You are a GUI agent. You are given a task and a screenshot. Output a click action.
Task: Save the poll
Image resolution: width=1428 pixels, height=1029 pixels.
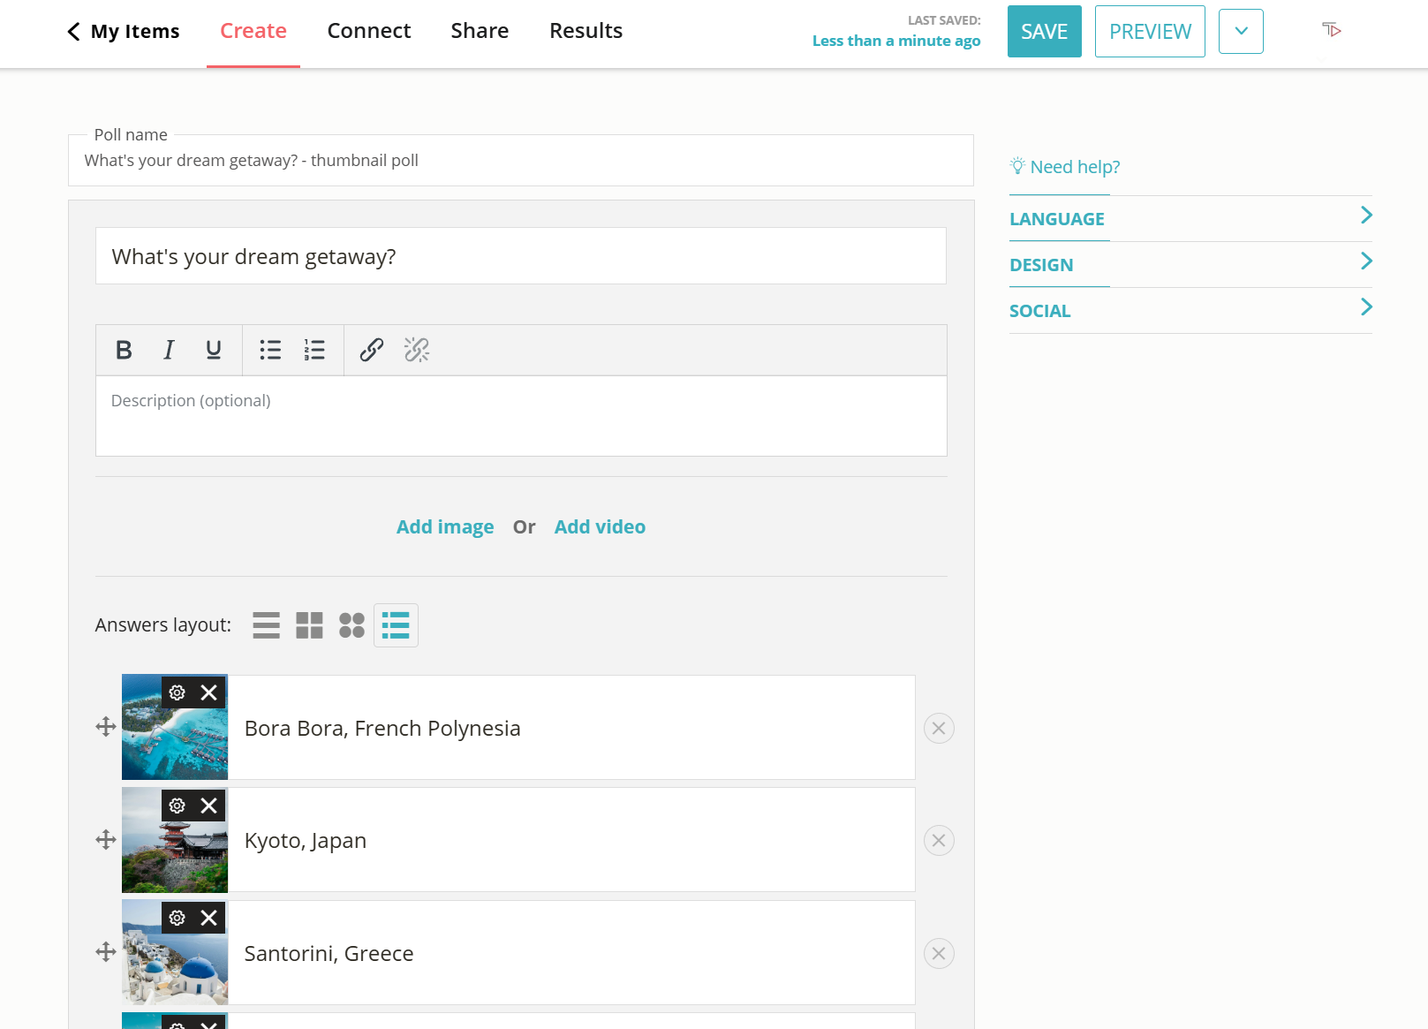point(1045,32)
